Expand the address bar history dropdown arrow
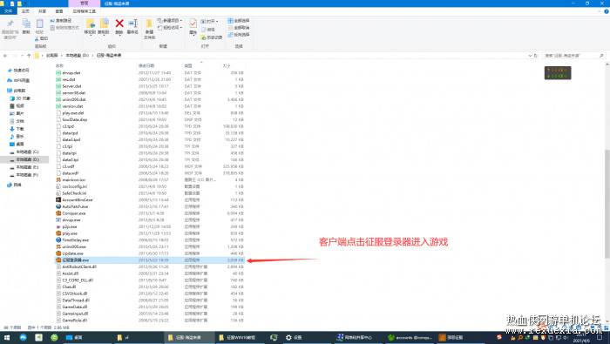This screenshot has height=344, width=610. pos(530,56)
